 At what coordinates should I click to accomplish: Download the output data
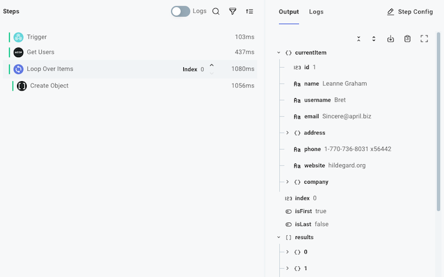pyautogui.click(x=391, y=39)
